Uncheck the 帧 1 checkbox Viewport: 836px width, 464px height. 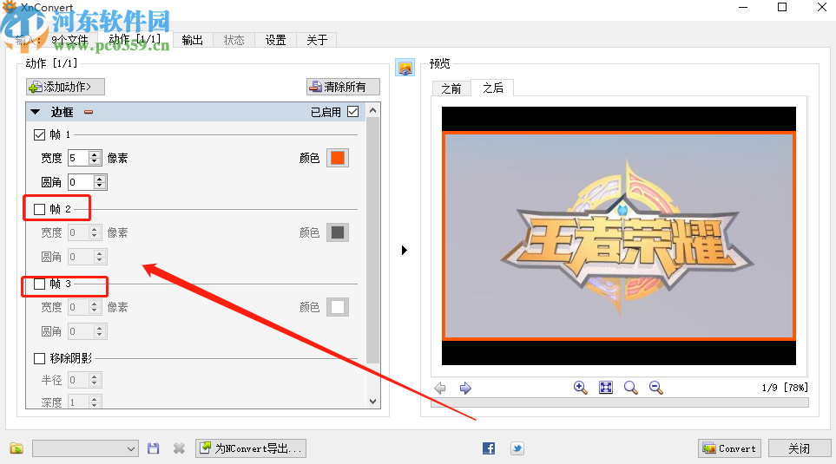click(x=39, y=134)
